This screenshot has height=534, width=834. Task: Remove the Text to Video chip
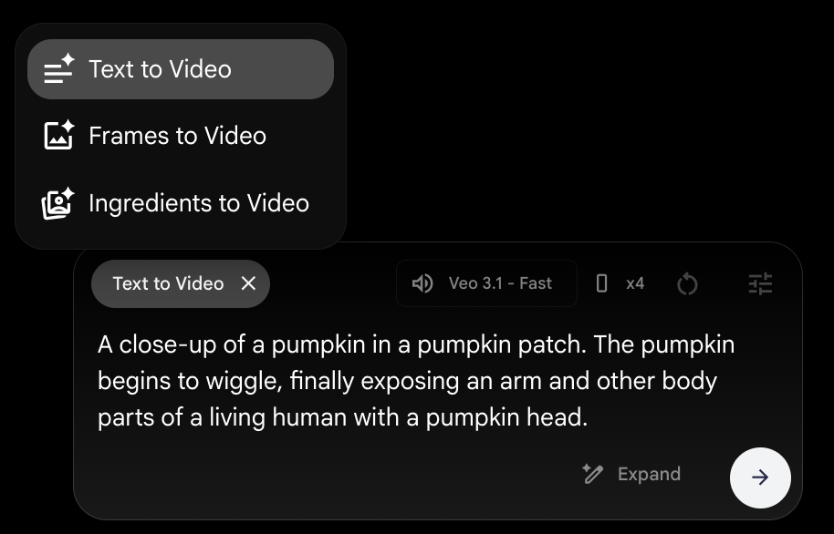pos(248,283)
